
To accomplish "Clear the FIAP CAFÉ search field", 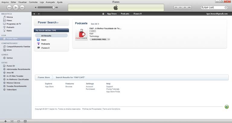I will 226,7.
